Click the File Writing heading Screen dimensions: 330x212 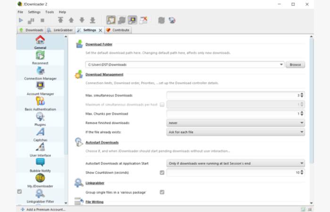point(94,202)
